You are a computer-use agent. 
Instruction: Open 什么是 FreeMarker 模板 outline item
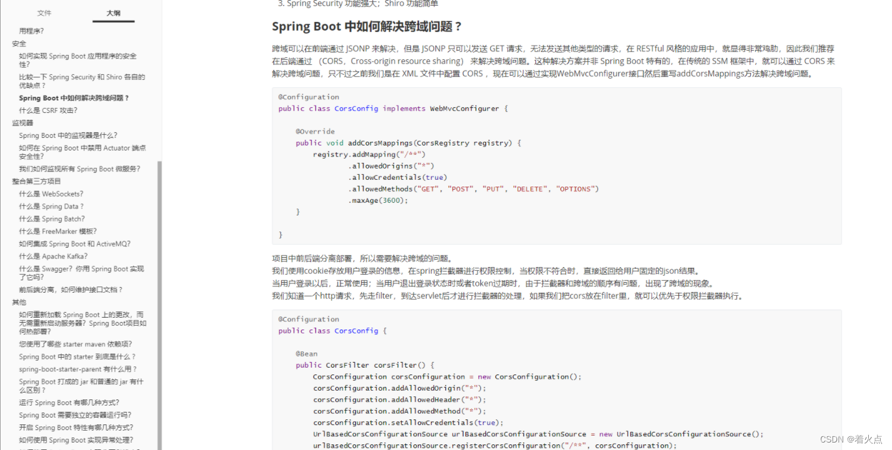[57, 232]
